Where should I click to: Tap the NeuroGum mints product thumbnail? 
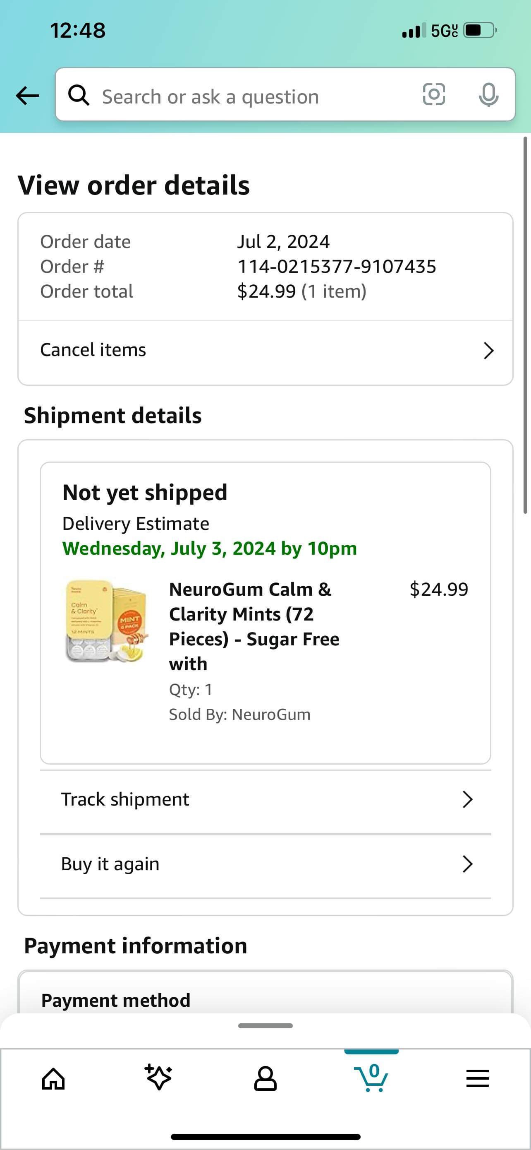[x=106, y=621]
